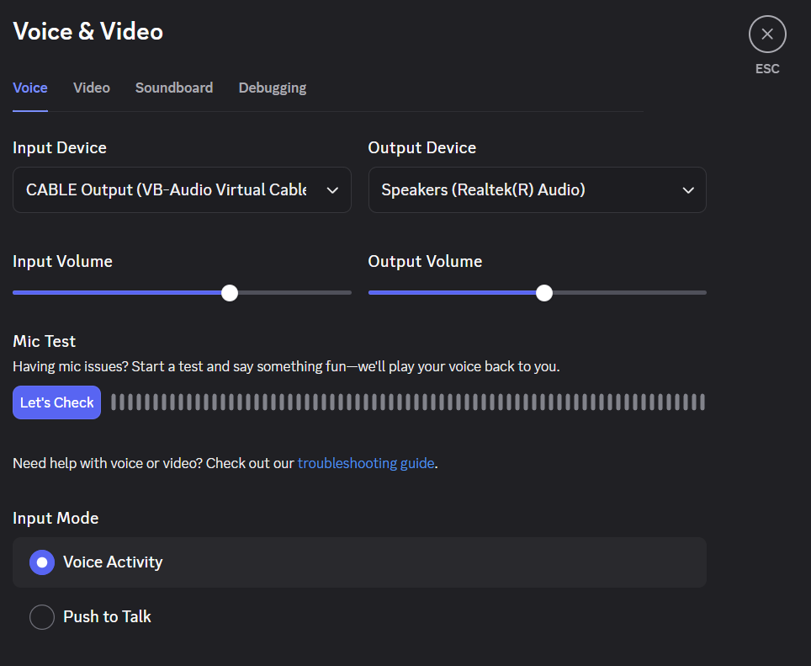Select Push to Talk input mode

coord(359,617)
